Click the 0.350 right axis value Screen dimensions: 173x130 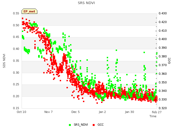pyautogui.click(x=163, y=82)
